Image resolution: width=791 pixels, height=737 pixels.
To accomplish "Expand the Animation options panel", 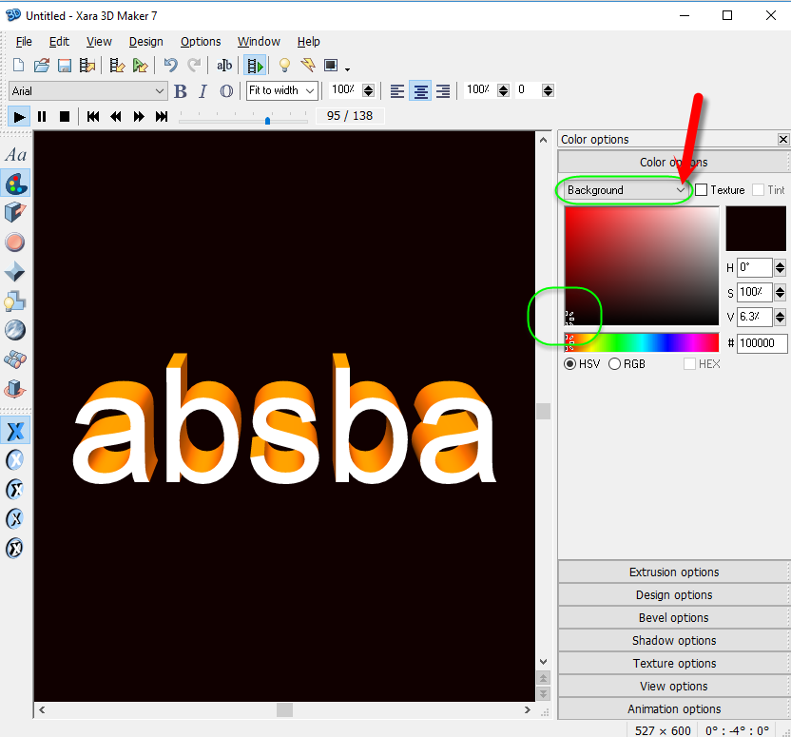I will (x=674, y=709).
